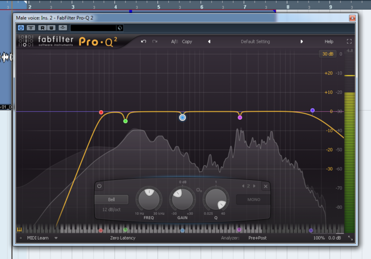The image size is (371, 259).
Task: Open the Bell filter shape dropdown
Action: pos(111,199)
